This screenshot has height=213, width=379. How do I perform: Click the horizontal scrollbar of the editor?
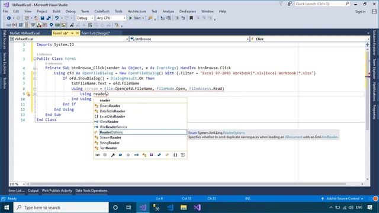(x=188, y=184)
